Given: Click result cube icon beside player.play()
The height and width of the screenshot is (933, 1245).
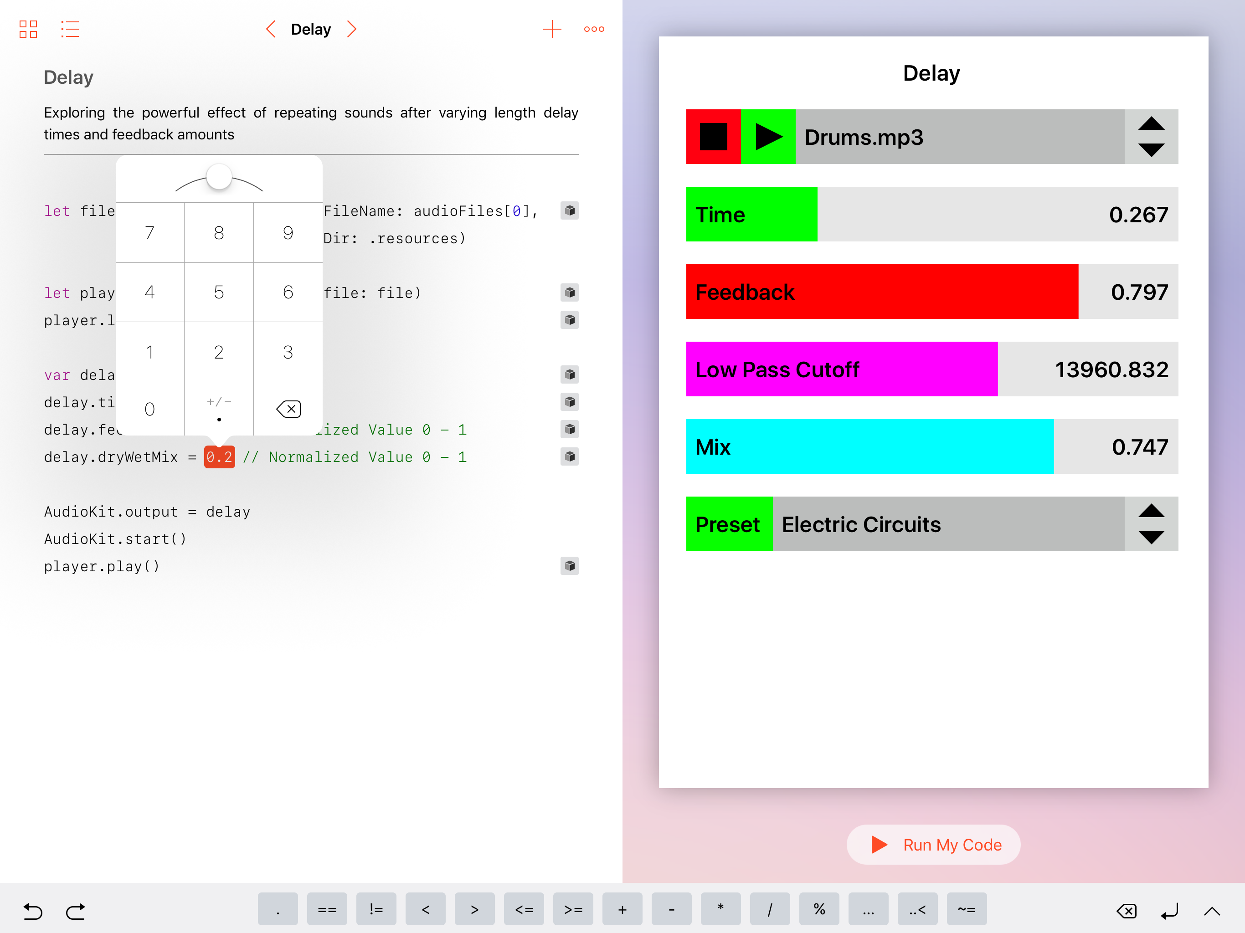Looking at the screenshot, I should pos(570,565).
